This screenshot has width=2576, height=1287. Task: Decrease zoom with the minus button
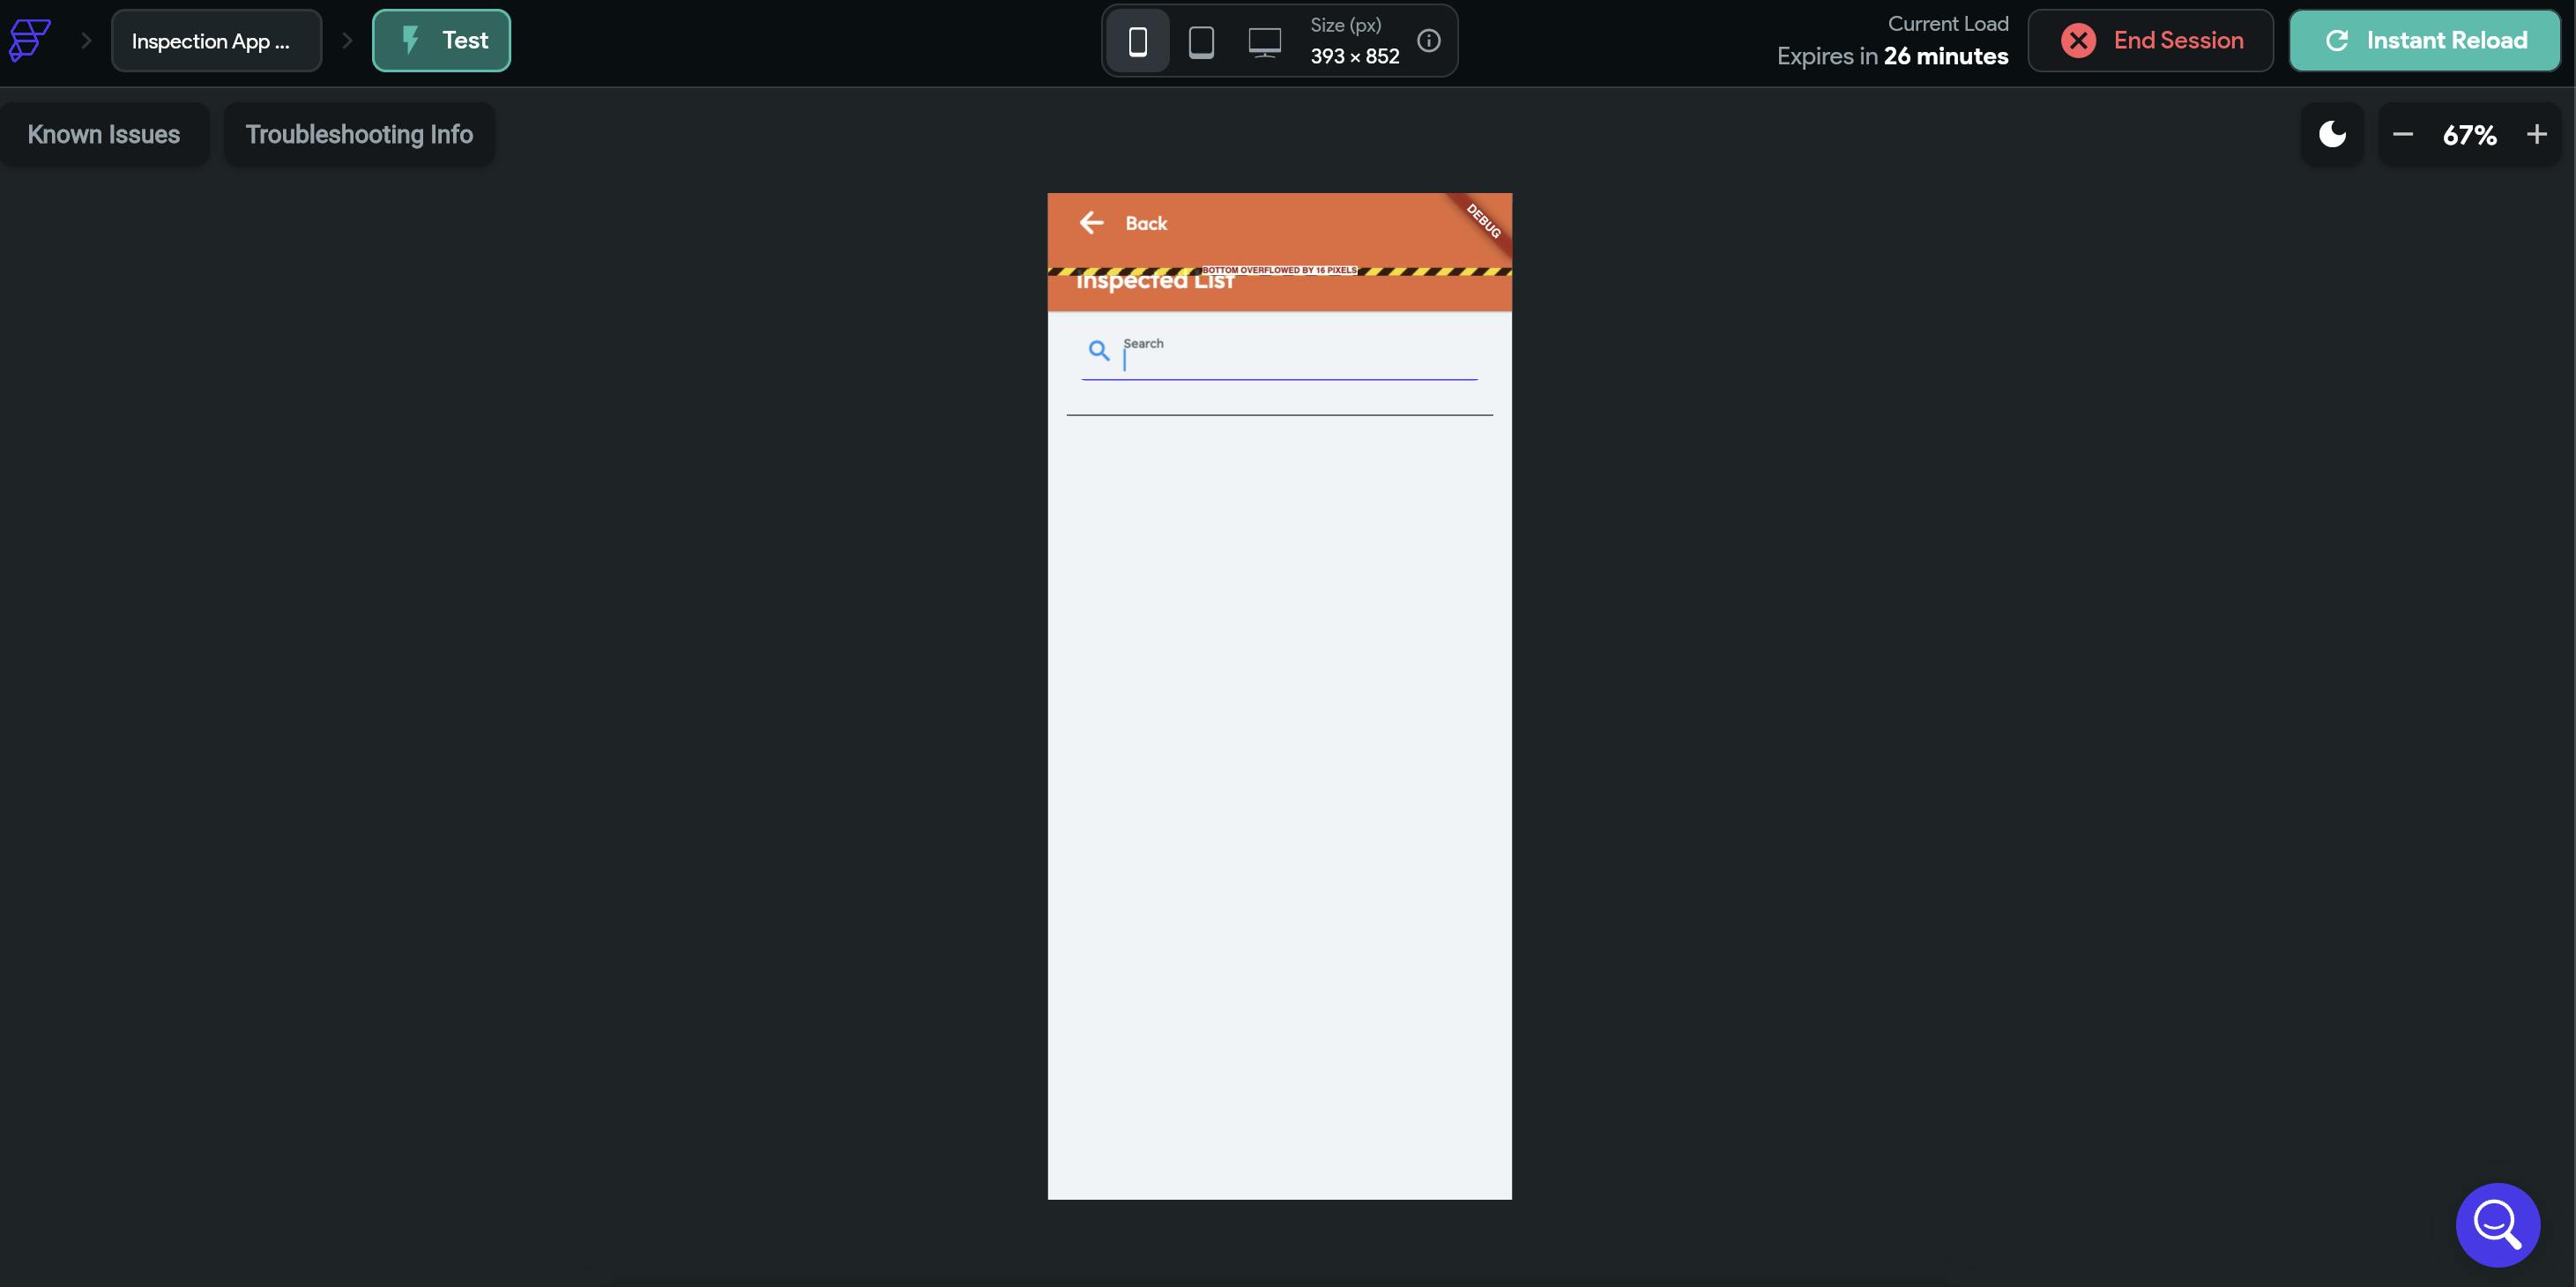click(x=2403, y=134)
